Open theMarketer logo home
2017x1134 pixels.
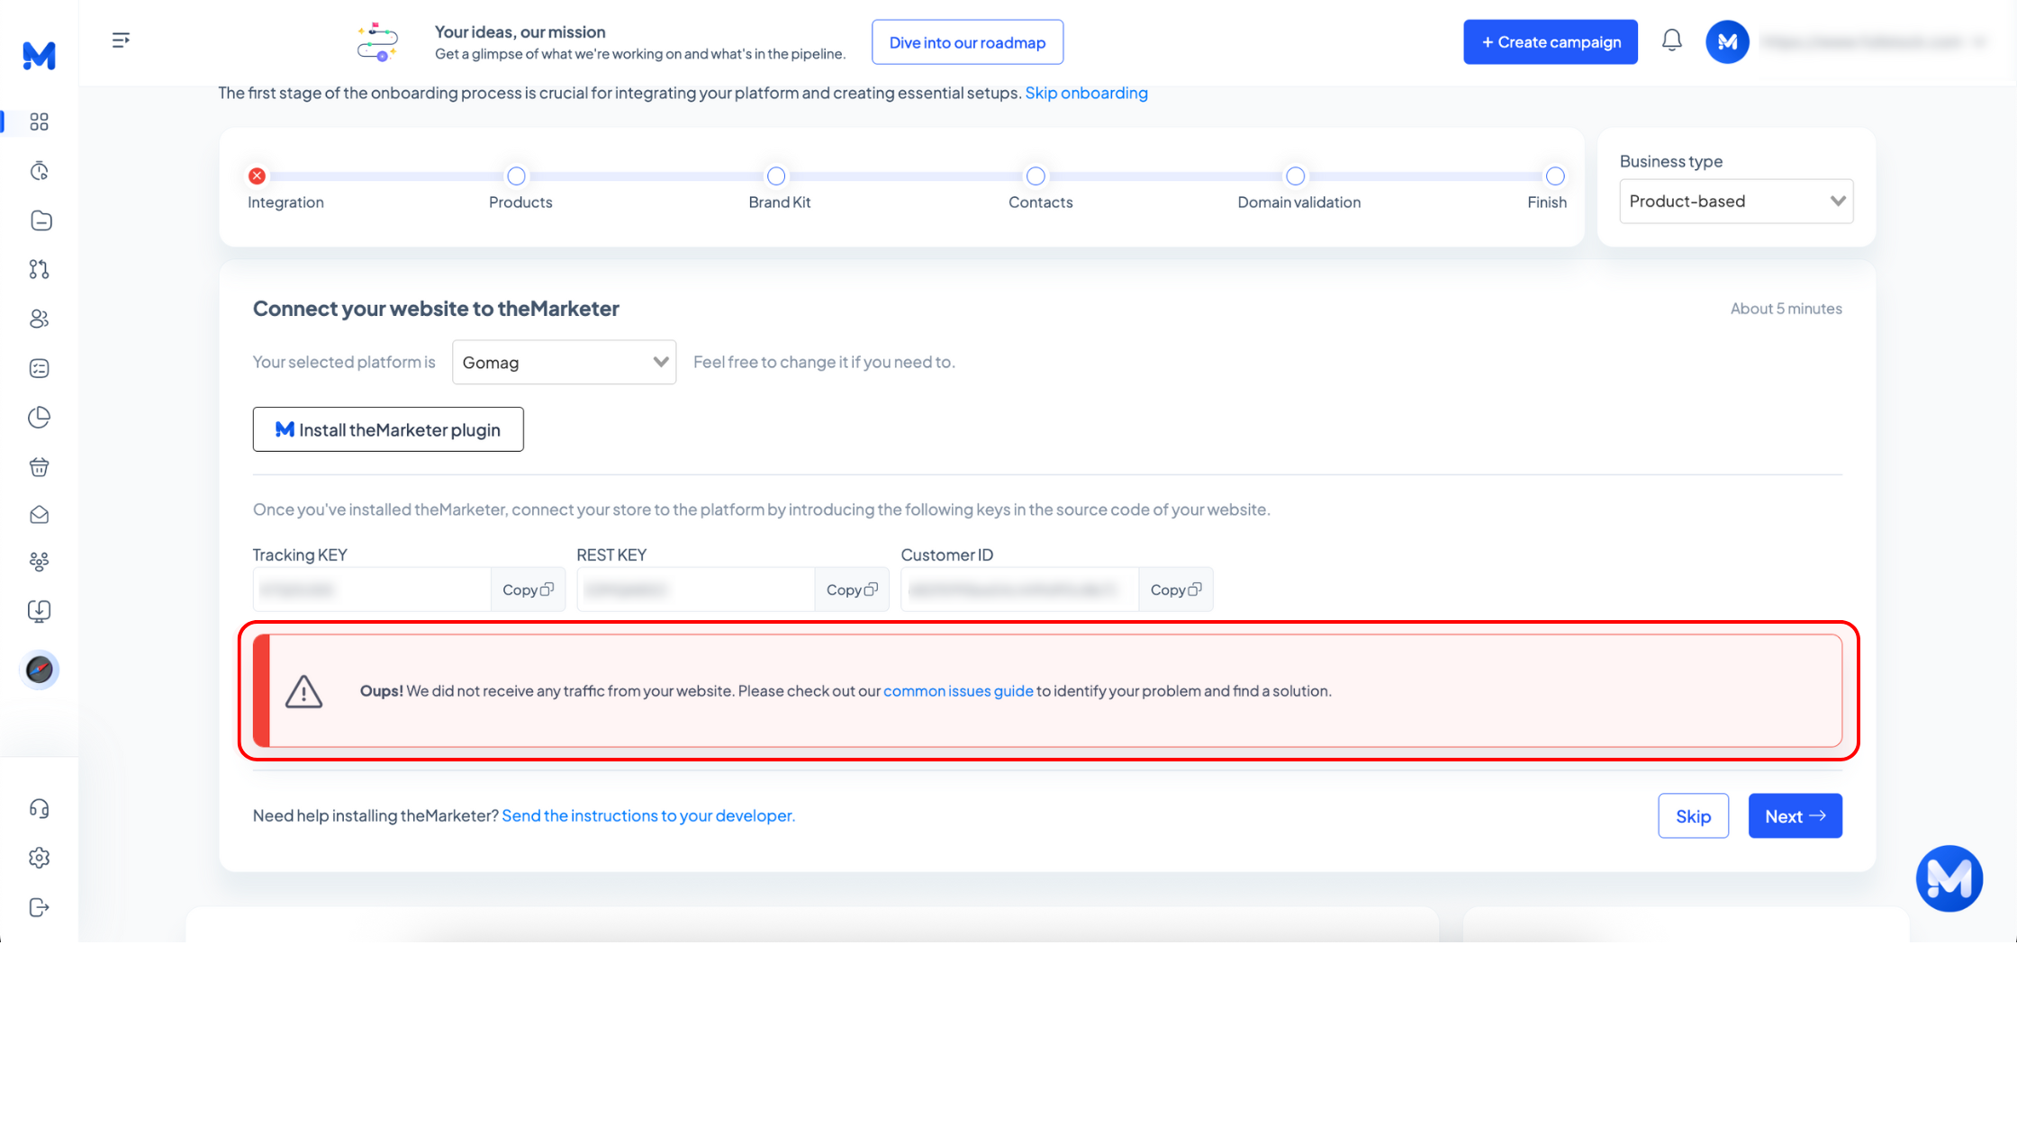(x=39, y=55)
